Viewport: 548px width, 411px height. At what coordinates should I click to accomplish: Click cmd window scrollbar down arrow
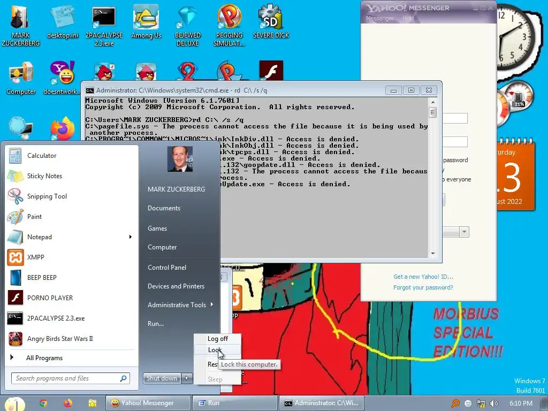(432, 253)
